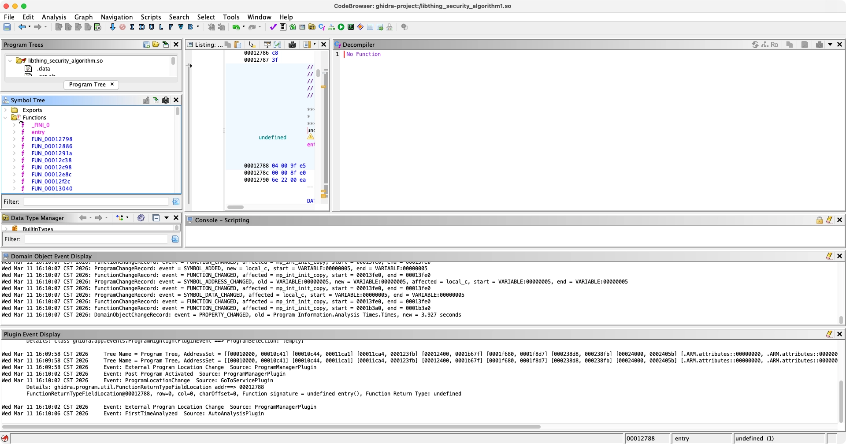Click the open folder icon in Program Trees header

(156, 45)
